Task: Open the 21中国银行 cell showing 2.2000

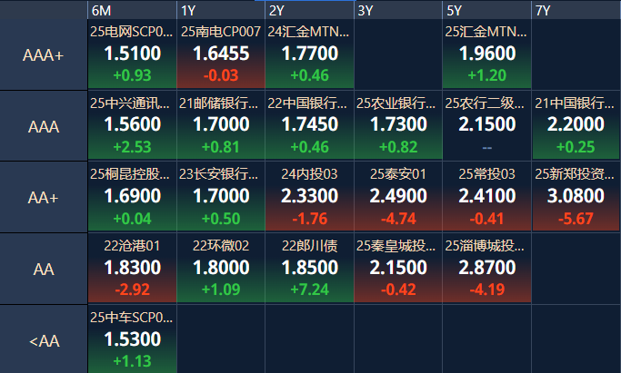Action: [x=576, y=125]
